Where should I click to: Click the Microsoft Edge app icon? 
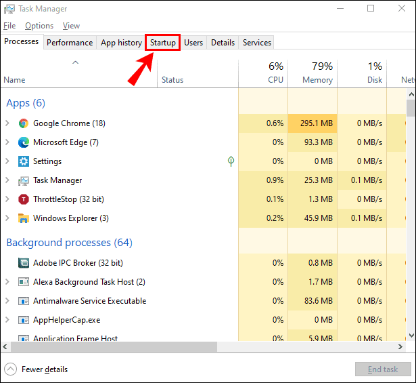click(24, 142)
